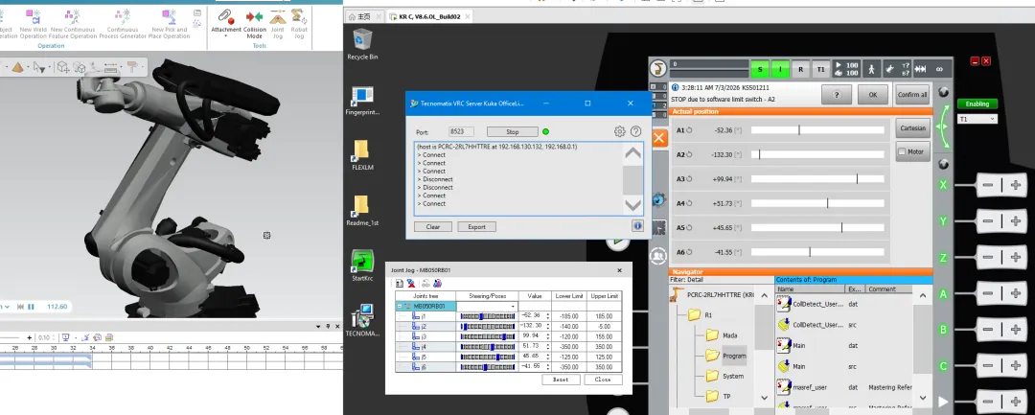The image size is (1035, 415).
Task: Open program run mode walking-figure icon
Action: 871,69
